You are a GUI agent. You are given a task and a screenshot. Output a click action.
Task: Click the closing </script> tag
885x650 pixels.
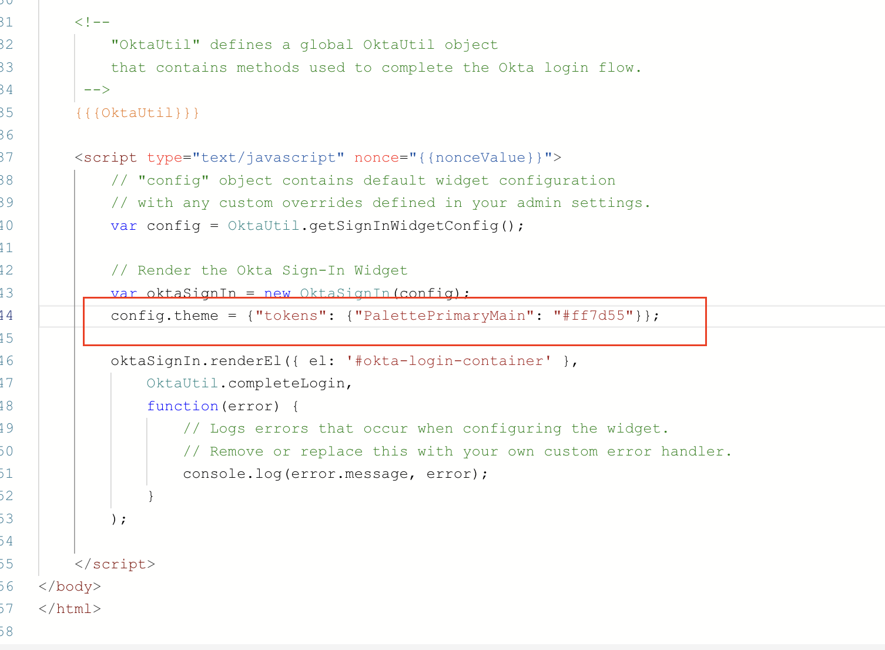pos(115,564)
